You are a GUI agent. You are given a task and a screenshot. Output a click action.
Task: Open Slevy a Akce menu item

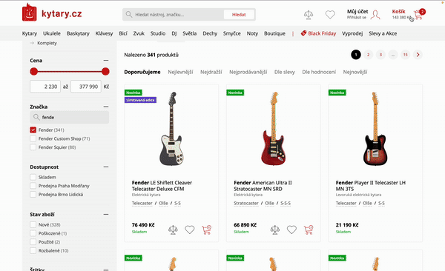pos(383,33)
